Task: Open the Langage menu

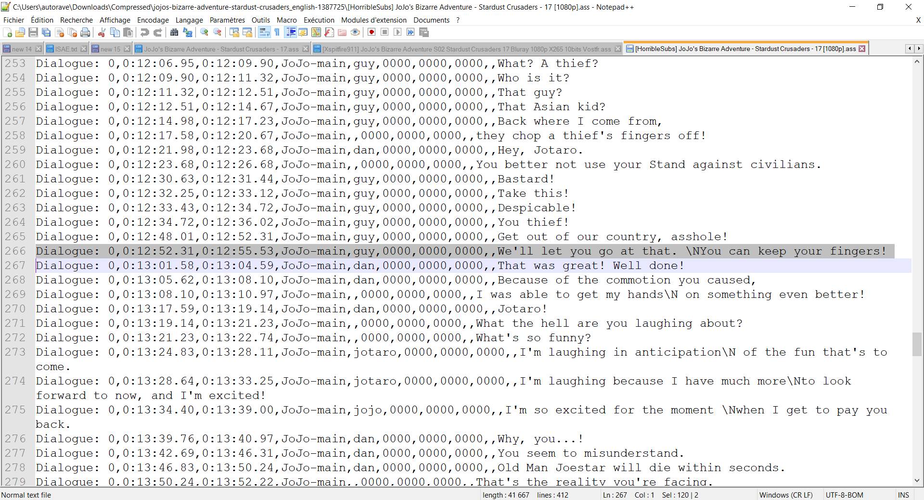Action: click(x=189, y=20)
